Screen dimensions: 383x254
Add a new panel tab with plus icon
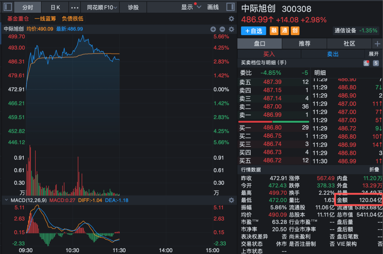377,44
